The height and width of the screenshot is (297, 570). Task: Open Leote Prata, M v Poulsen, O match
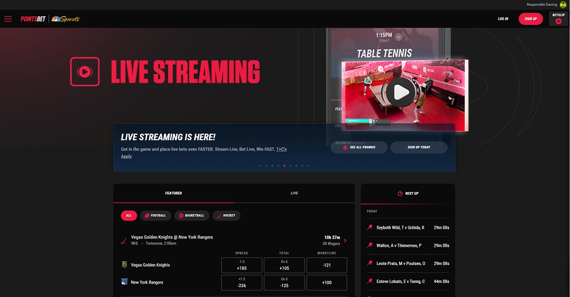pyautogui.click(x=408, y=263)
